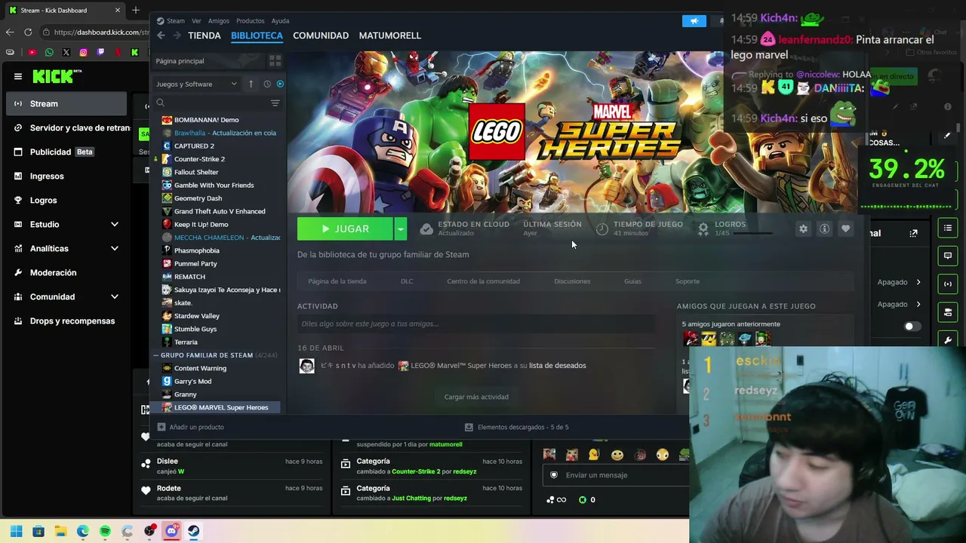Reload the browser page

pyautogui.click(x=28, y=32)
